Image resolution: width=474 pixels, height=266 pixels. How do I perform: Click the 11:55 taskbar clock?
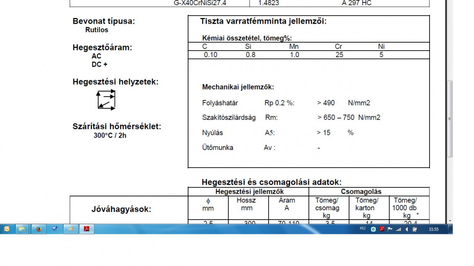(434, 229)
